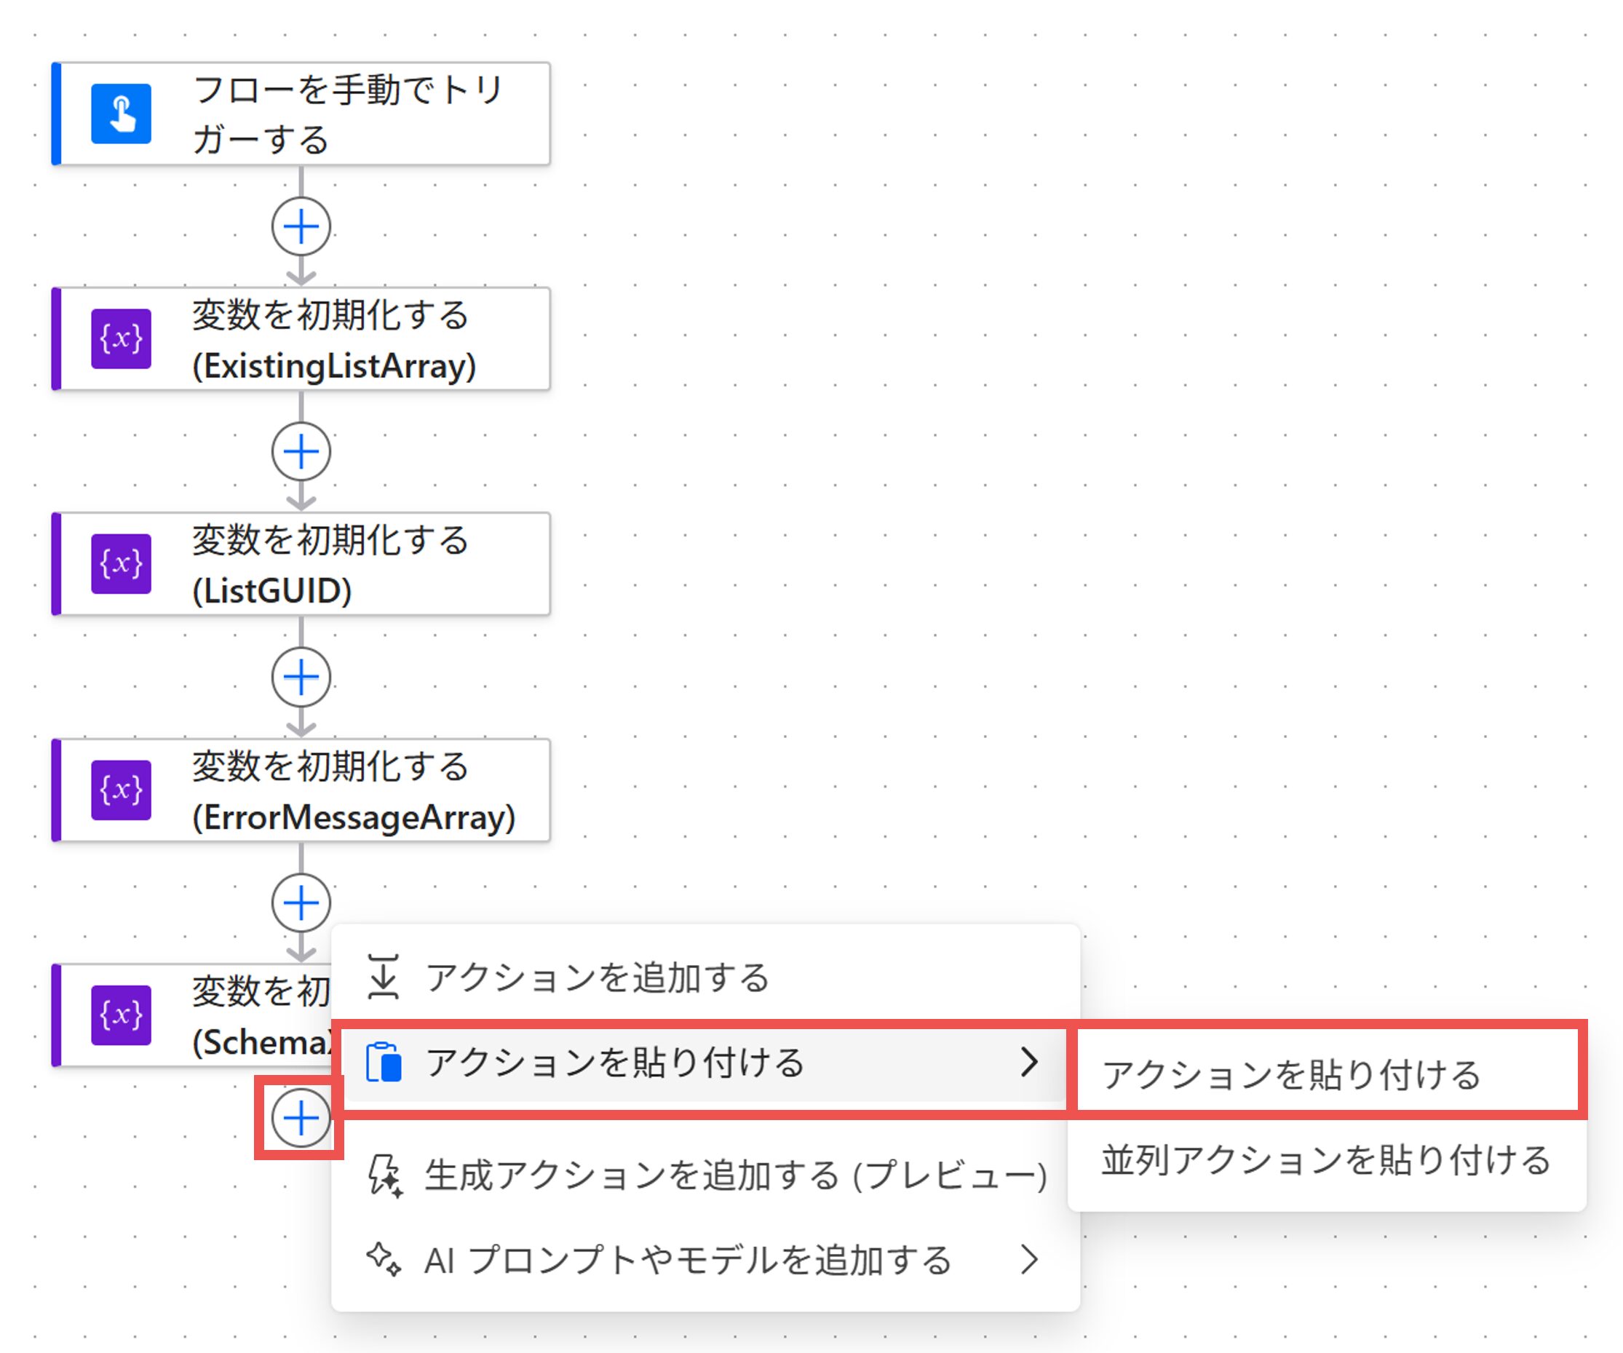Click the insert icon beside アクションを追加する

point(384,977)
